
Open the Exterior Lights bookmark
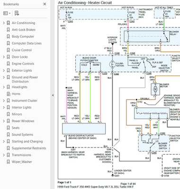(22, 70)
